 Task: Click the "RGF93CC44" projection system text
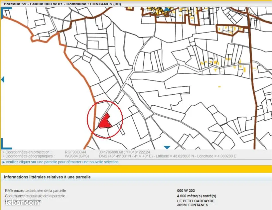pos(75,152)
